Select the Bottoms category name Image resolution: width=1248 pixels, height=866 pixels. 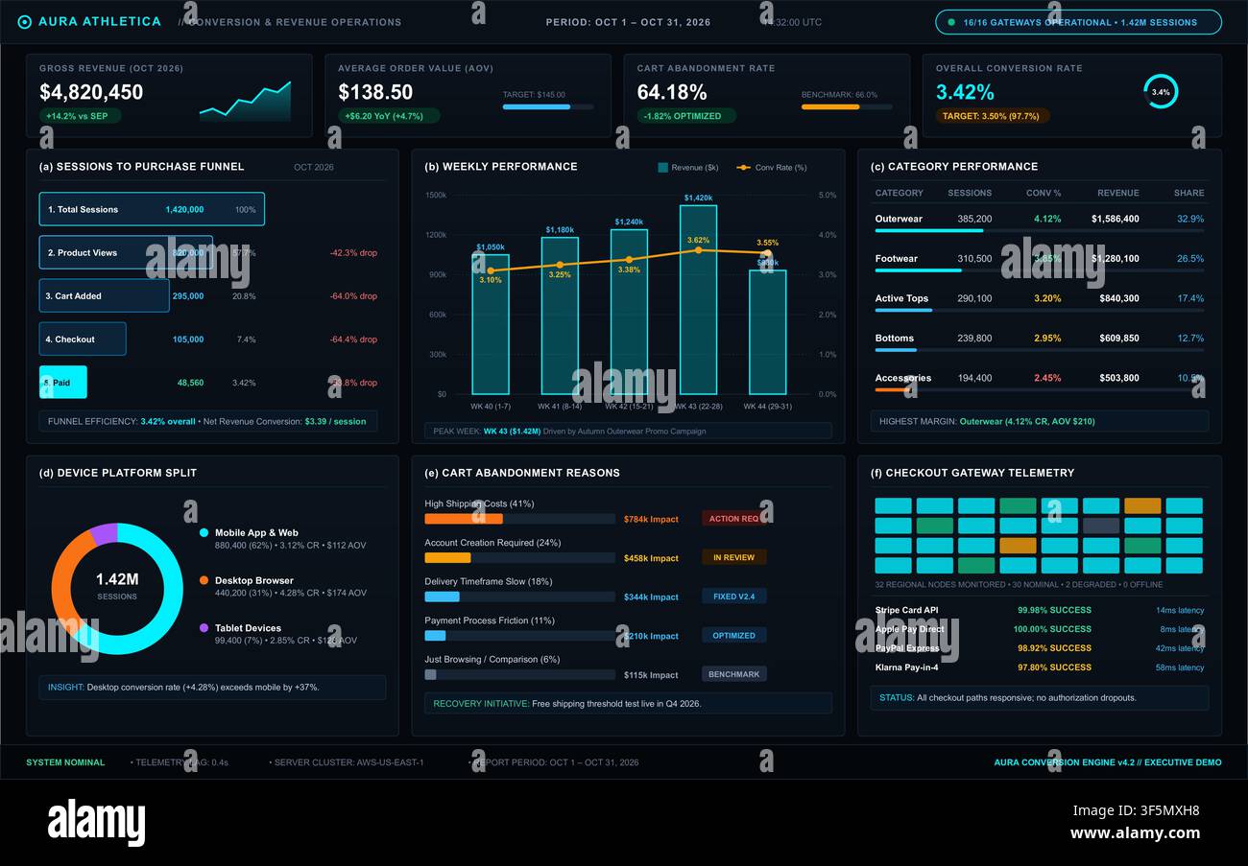pos(894,338)
